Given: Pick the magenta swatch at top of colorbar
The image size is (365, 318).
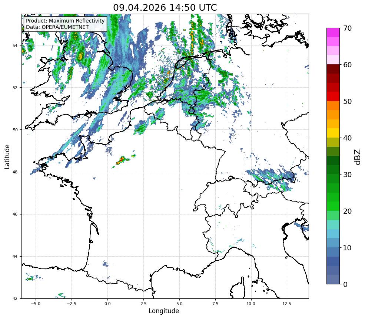Looking at the screenshot, I should pyautogui.click(x=333, y=33).
